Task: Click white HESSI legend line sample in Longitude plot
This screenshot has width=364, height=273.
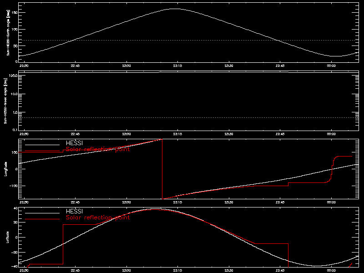Action: tap(42, 145)
